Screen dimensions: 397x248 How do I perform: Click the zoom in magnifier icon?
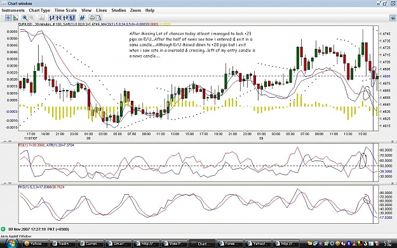click(25, 18)
